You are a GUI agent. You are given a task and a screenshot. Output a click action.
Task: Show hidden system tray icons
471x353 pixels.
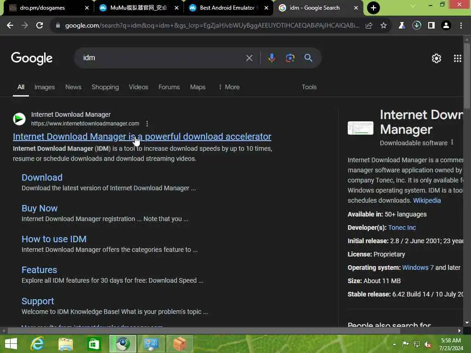[394, 344]
